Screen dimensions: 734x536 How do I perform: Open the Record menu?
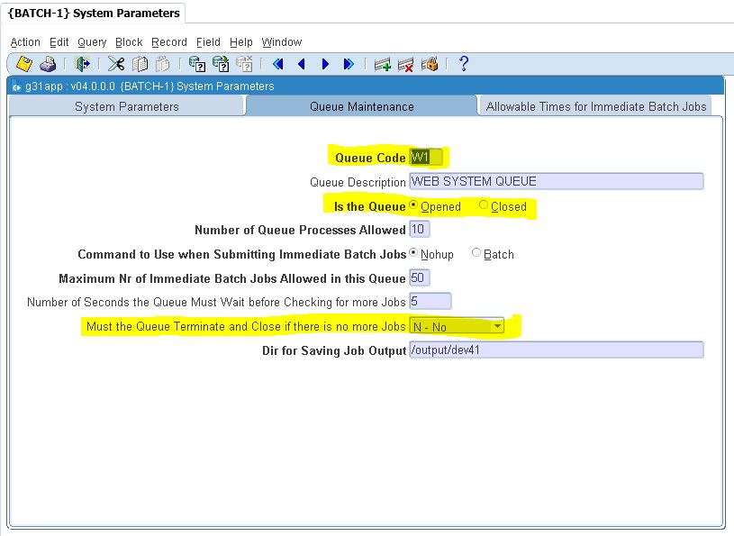pos(169,42)
